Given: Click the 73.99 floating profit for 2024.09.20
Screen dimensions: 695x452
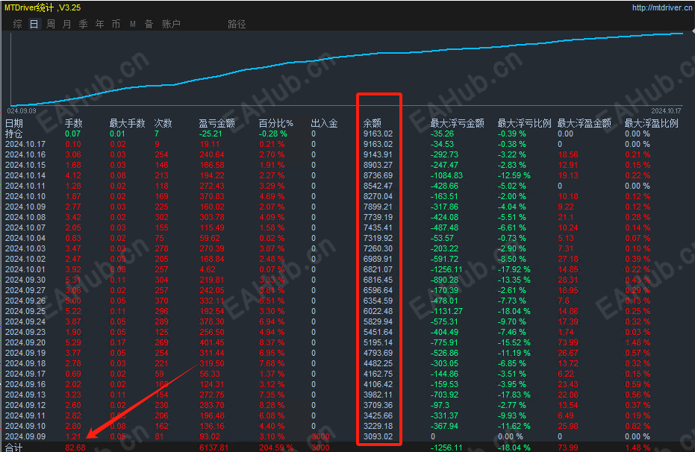Looking at the screenshot, I should tap(568, 342).
